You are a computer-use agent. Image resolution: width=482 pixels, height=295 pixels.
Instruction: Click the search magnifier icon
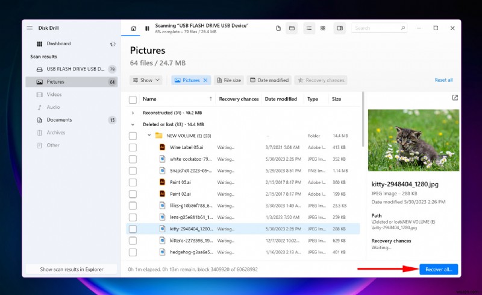pyautogui.click(x=402, y=28)
